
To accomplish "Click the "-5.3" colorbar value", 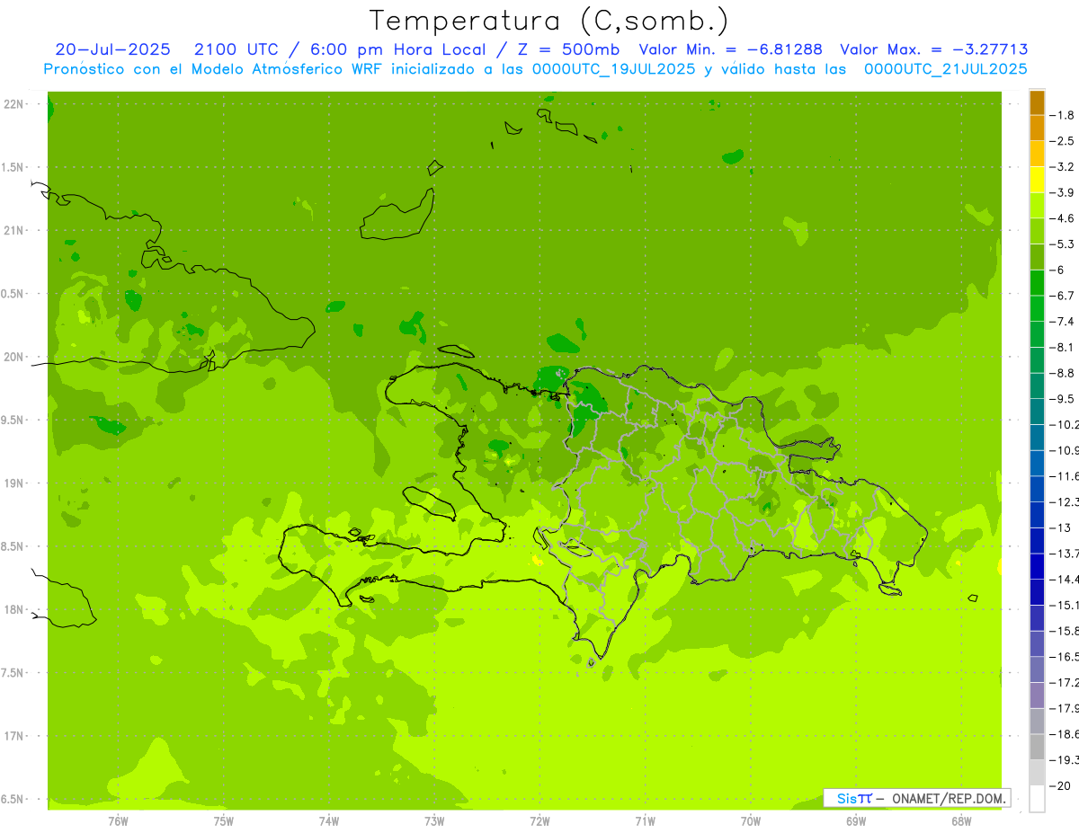I will [x=1062, y=244].
